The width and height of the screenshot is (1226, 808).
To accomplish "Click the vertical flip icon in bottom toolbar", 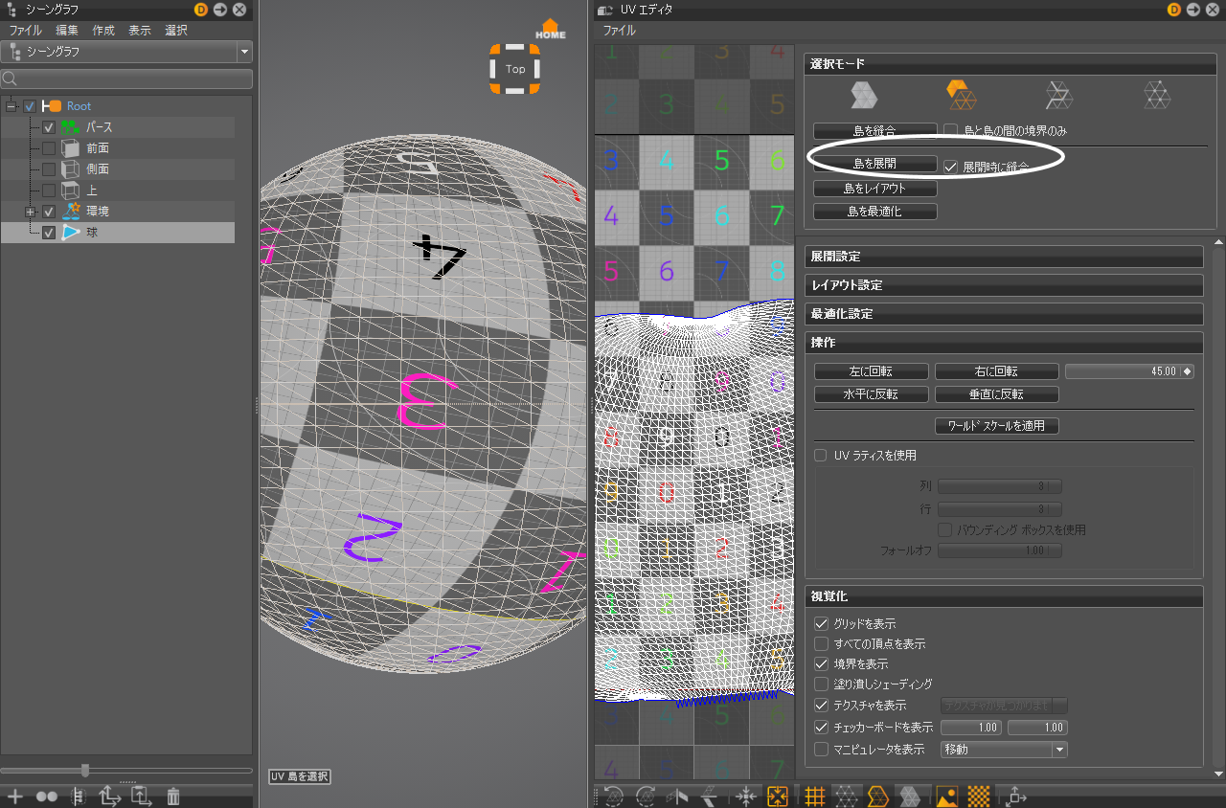I will pos(710,795).
